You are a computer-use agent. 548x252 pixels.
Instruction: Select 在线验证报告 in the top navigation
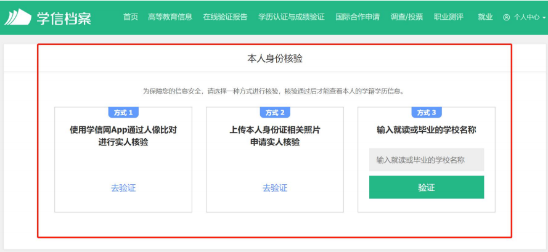(x=225, y=17)
